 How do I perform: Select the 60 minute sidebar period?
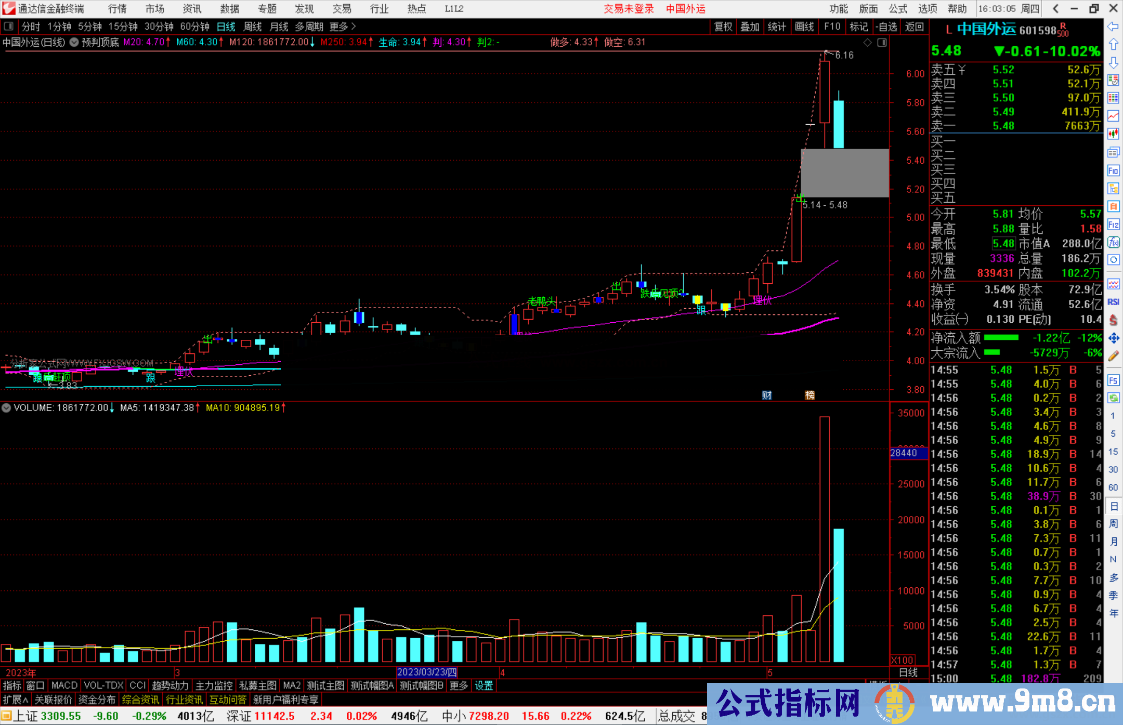[1113, 487]
